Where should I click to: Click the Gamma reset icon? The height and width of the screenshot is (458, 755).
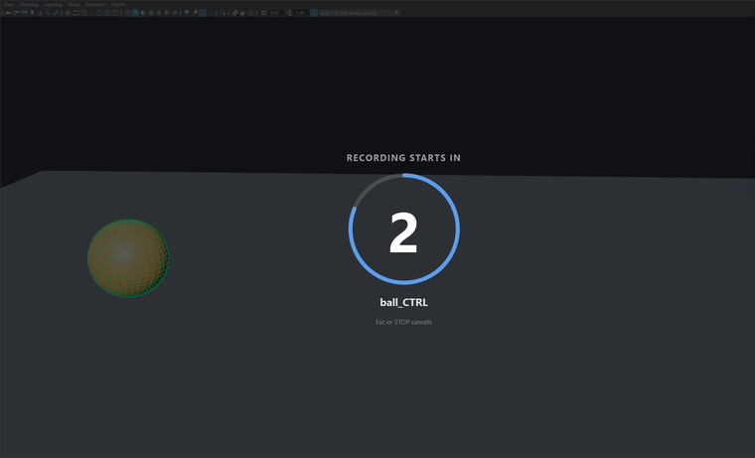coord(288,13)
